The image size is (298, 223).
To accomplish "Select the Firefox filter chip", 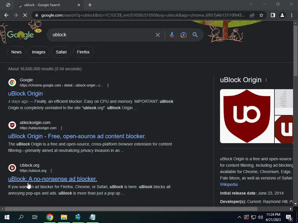I will point(83,52).
